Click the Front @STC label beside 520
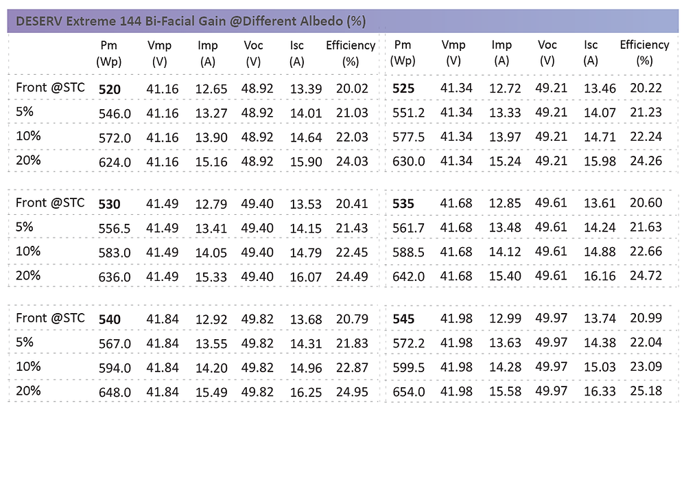 (50, 88)
